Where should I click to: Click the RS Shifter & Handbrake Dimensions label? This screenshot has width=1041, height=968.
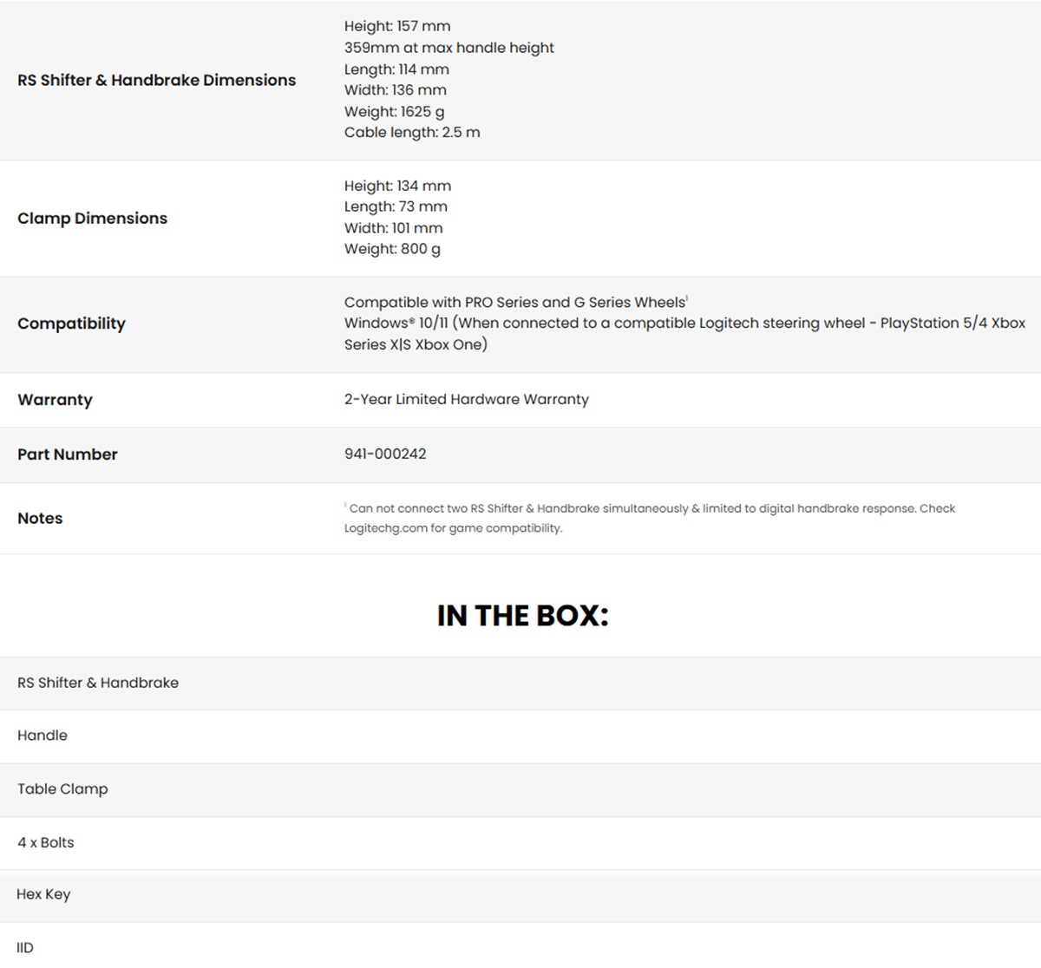point(156,80)
